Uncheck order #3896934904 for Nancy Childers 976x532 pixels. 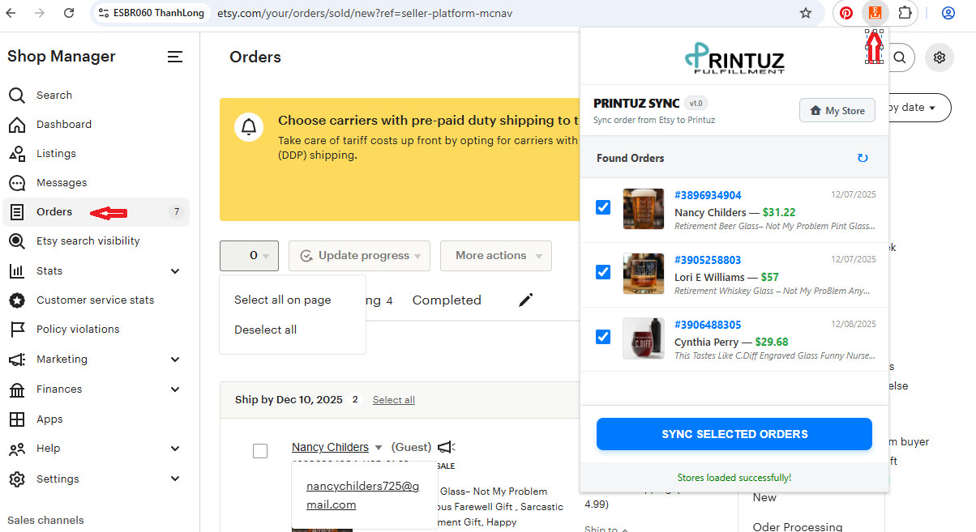coord(603,208)
